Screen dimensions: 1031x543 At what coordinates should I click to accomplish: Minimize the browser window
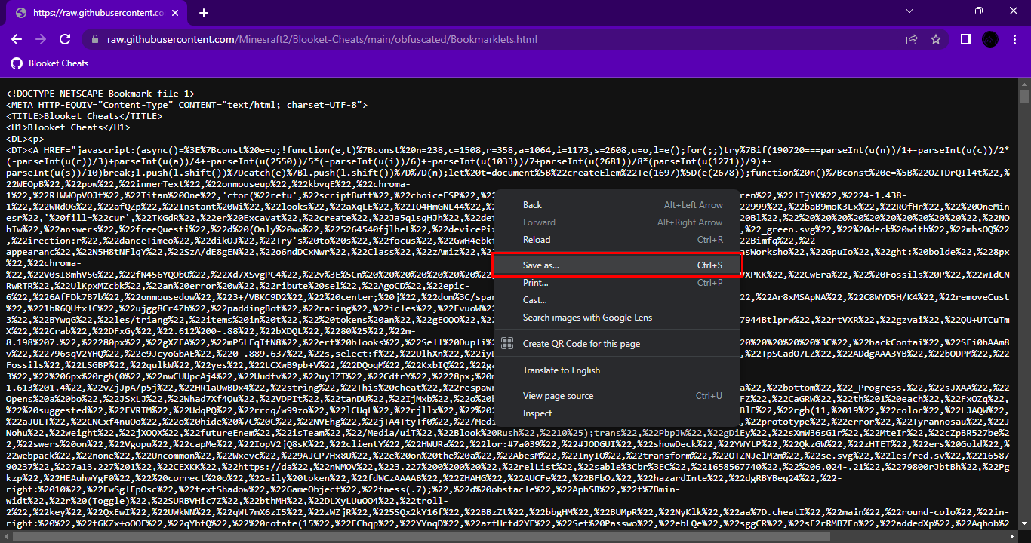943,11
